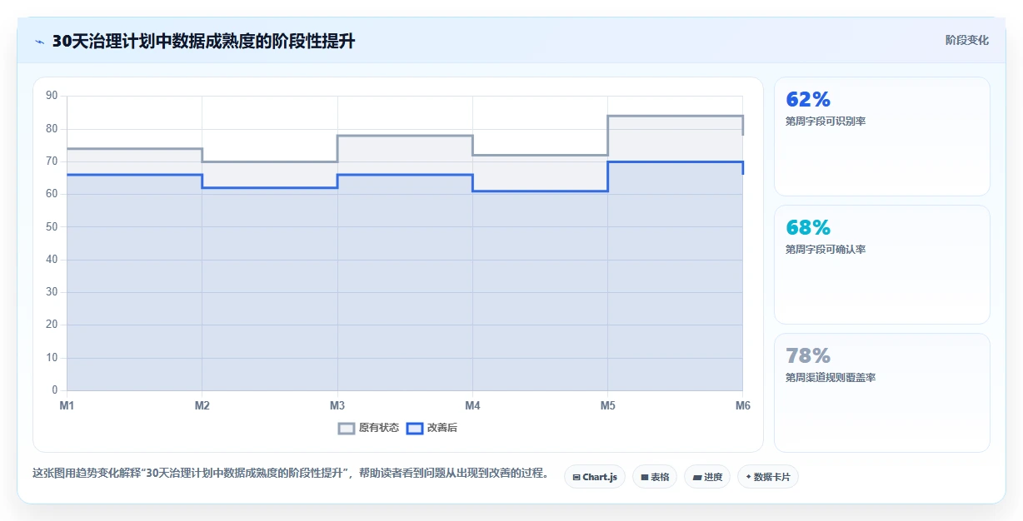Click the M5 x-axis label
Screen dimensions: 1023x521
coord(607,405)
